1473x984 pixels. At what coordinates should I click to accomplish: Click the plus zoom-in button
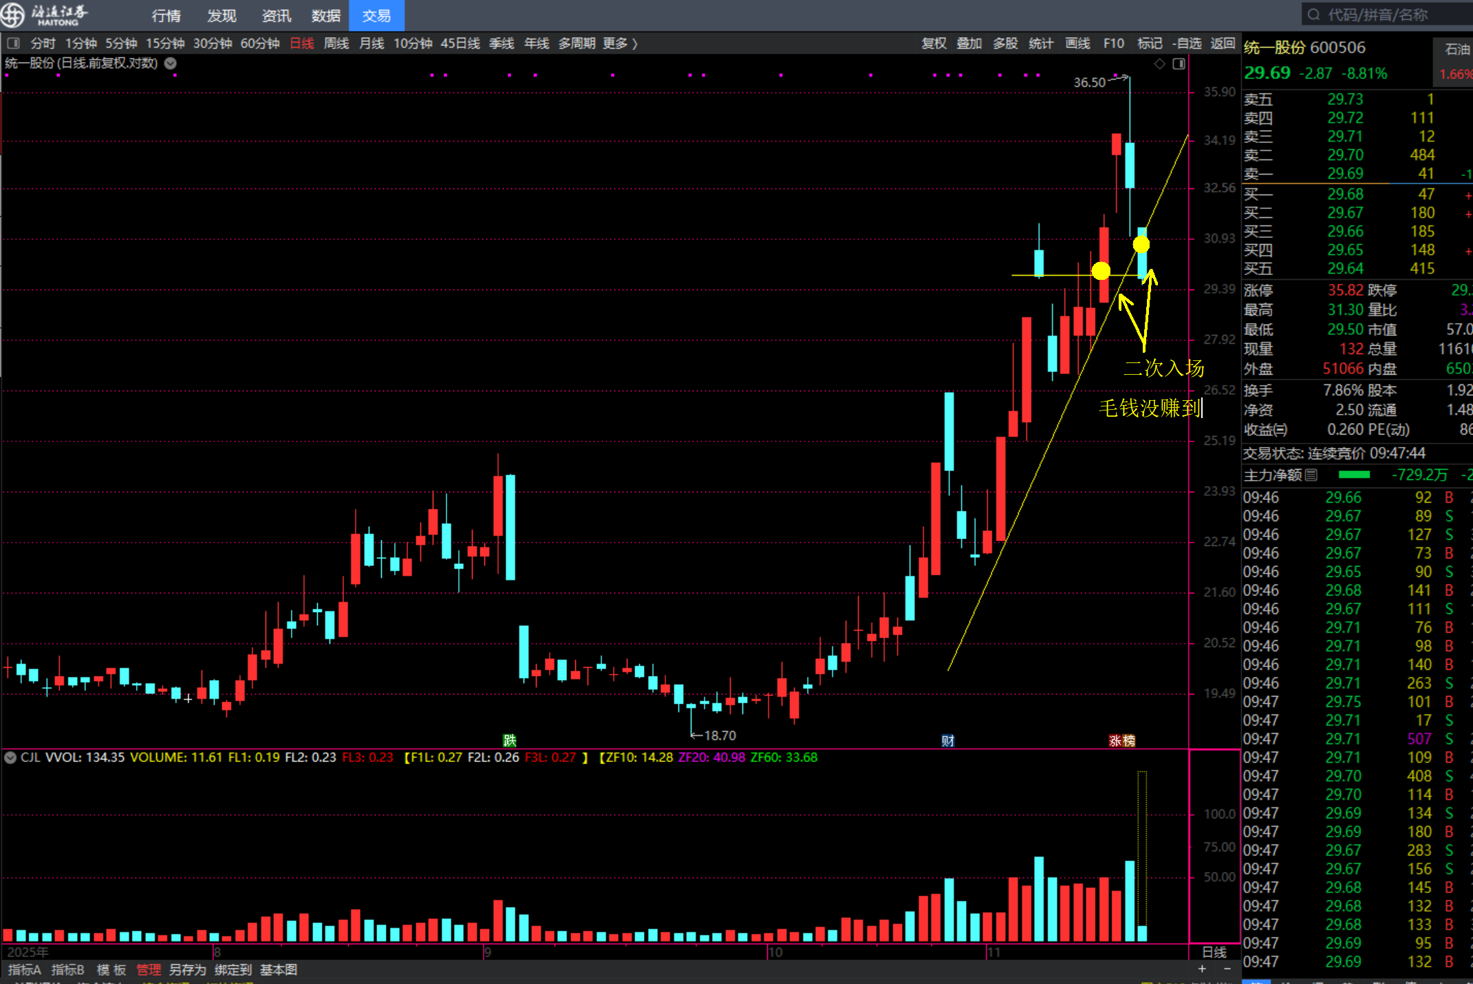(1202, 969)
